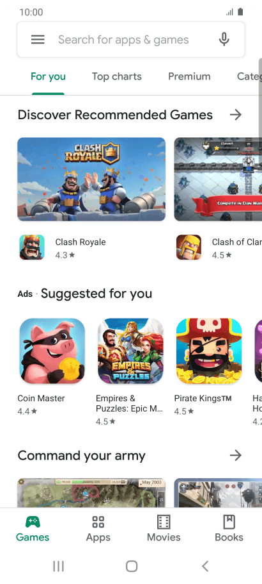The height and width of the screenshot is (584, 262).
Task: Click the Search for apps & games field
Action: (131, 40)
